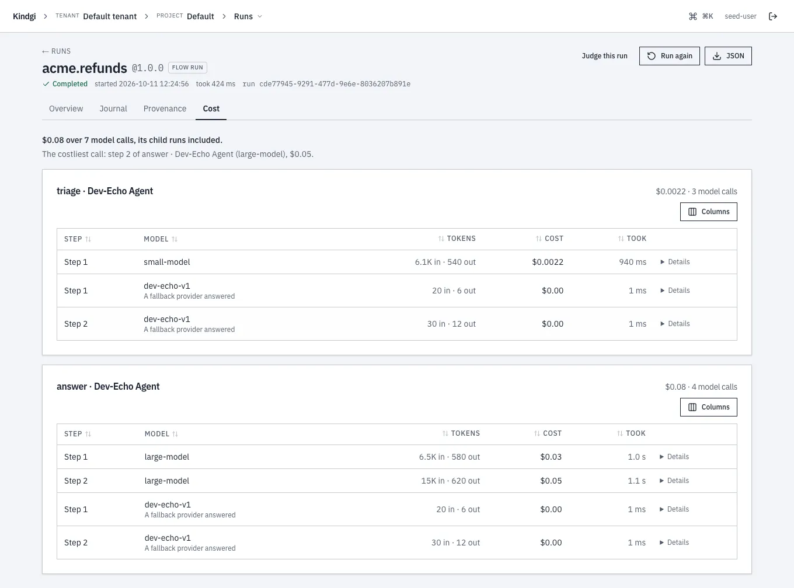Click the 6.5K in · 580 out tokens cell
794x588 pixels.
450,457
